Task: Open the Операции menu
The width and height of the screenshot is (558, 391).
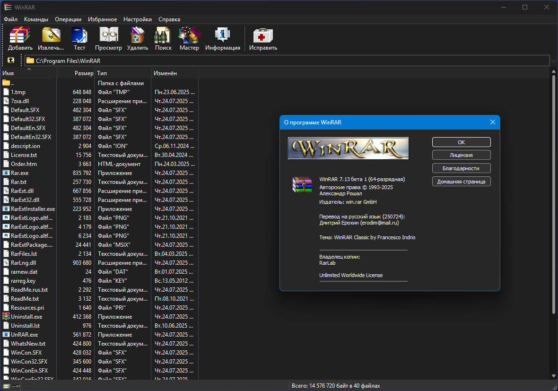Action: click(x=68, y=19)
